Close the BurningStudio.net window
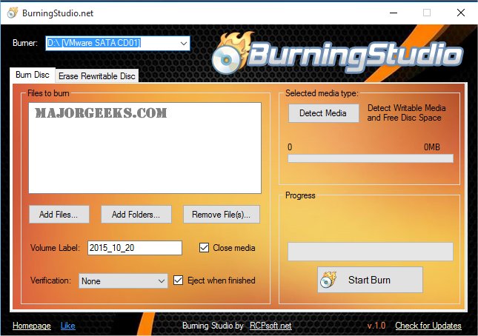The image size is (478, 336). click(461, 13)
